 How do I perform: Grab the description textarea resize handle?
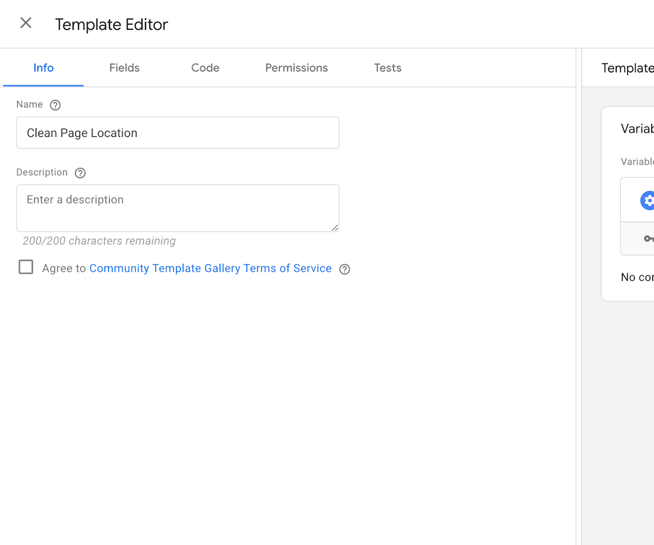coord(335,228)
